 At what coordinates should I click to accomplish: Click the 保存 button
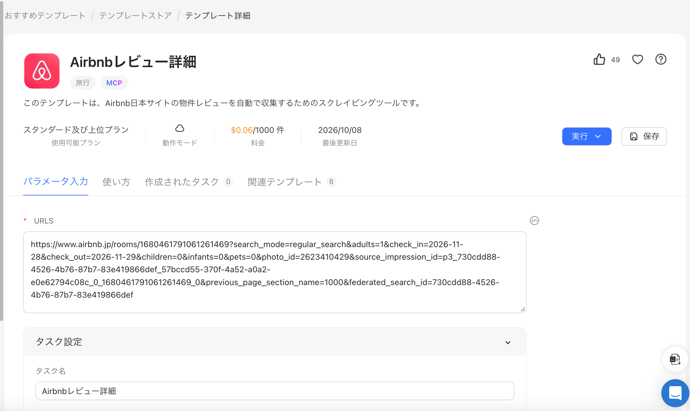tap(644, 136)
